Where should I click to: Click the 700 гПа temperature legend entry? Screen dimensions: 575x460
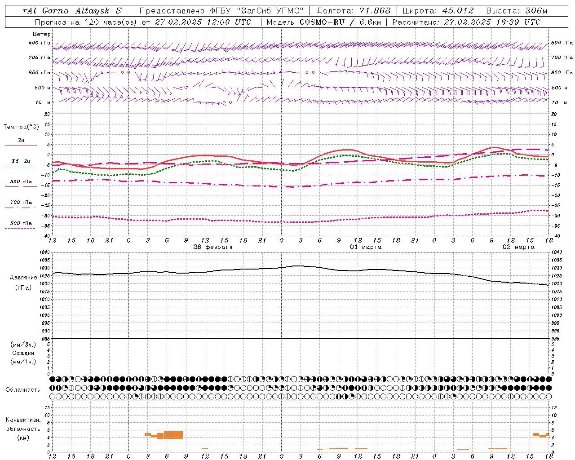point(21,203)
